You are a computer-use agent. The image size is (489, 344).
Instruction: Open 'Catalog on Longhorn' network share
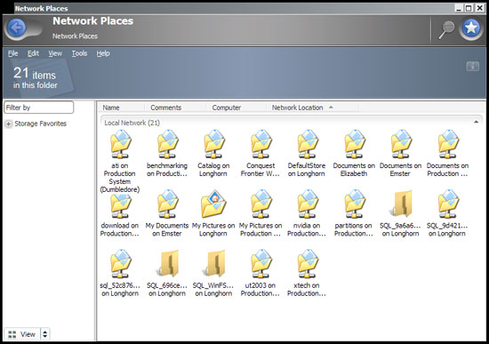tap(213, 154)
